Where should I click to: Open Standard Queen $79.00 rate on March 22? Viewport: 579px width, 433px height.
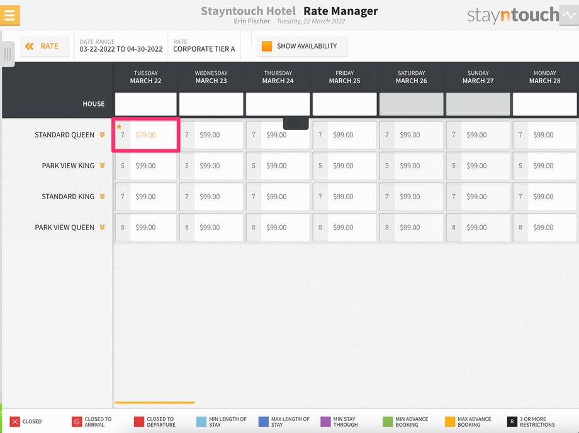pos(146,135)
